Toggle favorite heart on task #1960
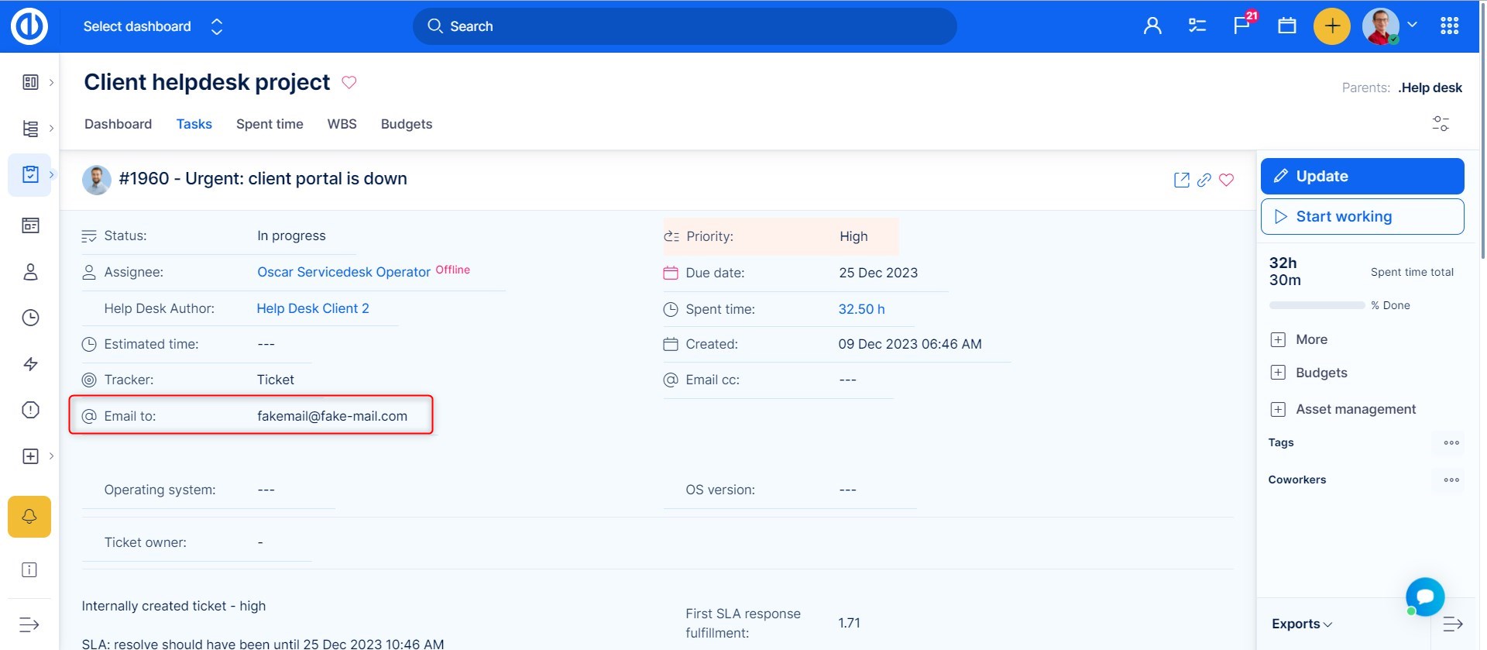This screenshot has height=650, width=1487. [1226, 180]
